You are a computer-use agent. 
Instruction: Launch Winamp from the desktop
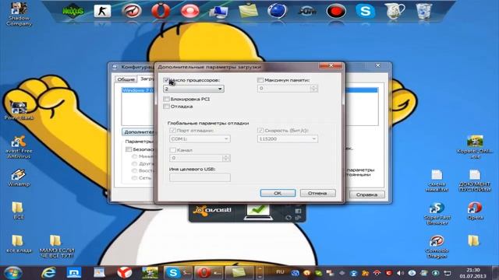[x=19, y=178]
